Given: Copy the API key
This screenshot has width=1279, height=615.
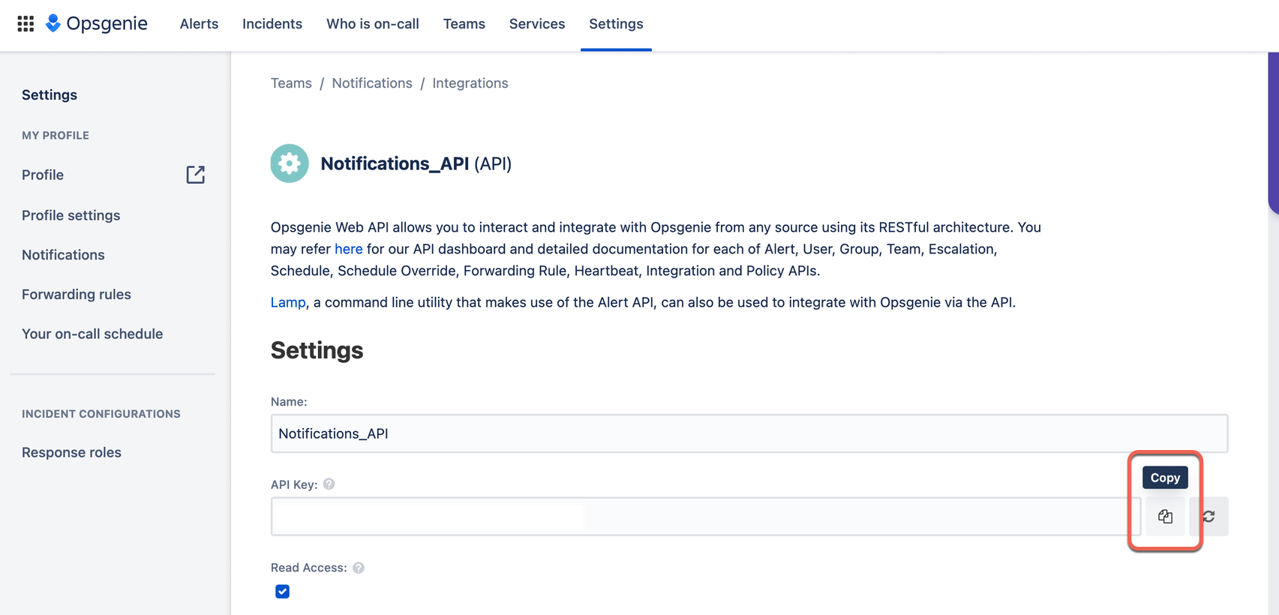Looking at the screenshot, I should tap(1165, 516).
